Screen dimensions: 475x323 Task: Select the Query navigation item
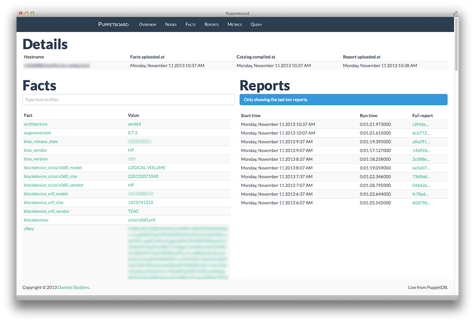(x=256, y=25)
